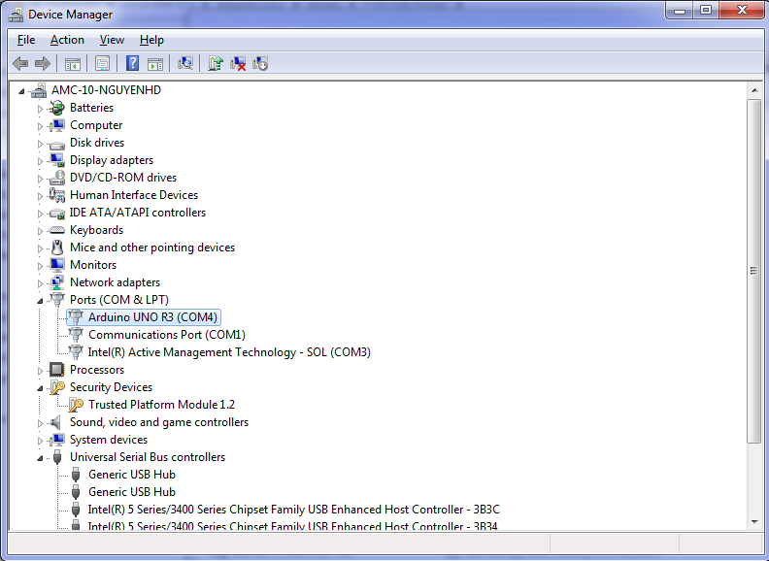This screenshot has height=561, width=769.
Task: Click the Security Devices key icon
Action: 57,387
